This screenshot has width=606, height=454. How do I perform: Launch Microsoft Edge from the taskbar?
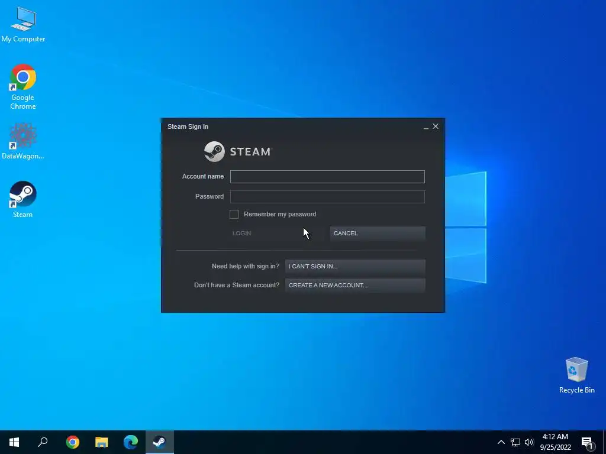point(131,442)
